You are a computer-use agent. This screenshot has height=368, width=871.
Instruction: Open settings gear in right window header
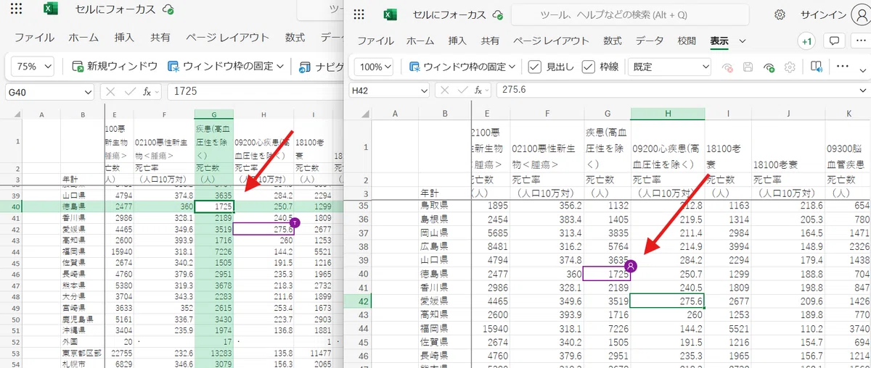(780, 14)
